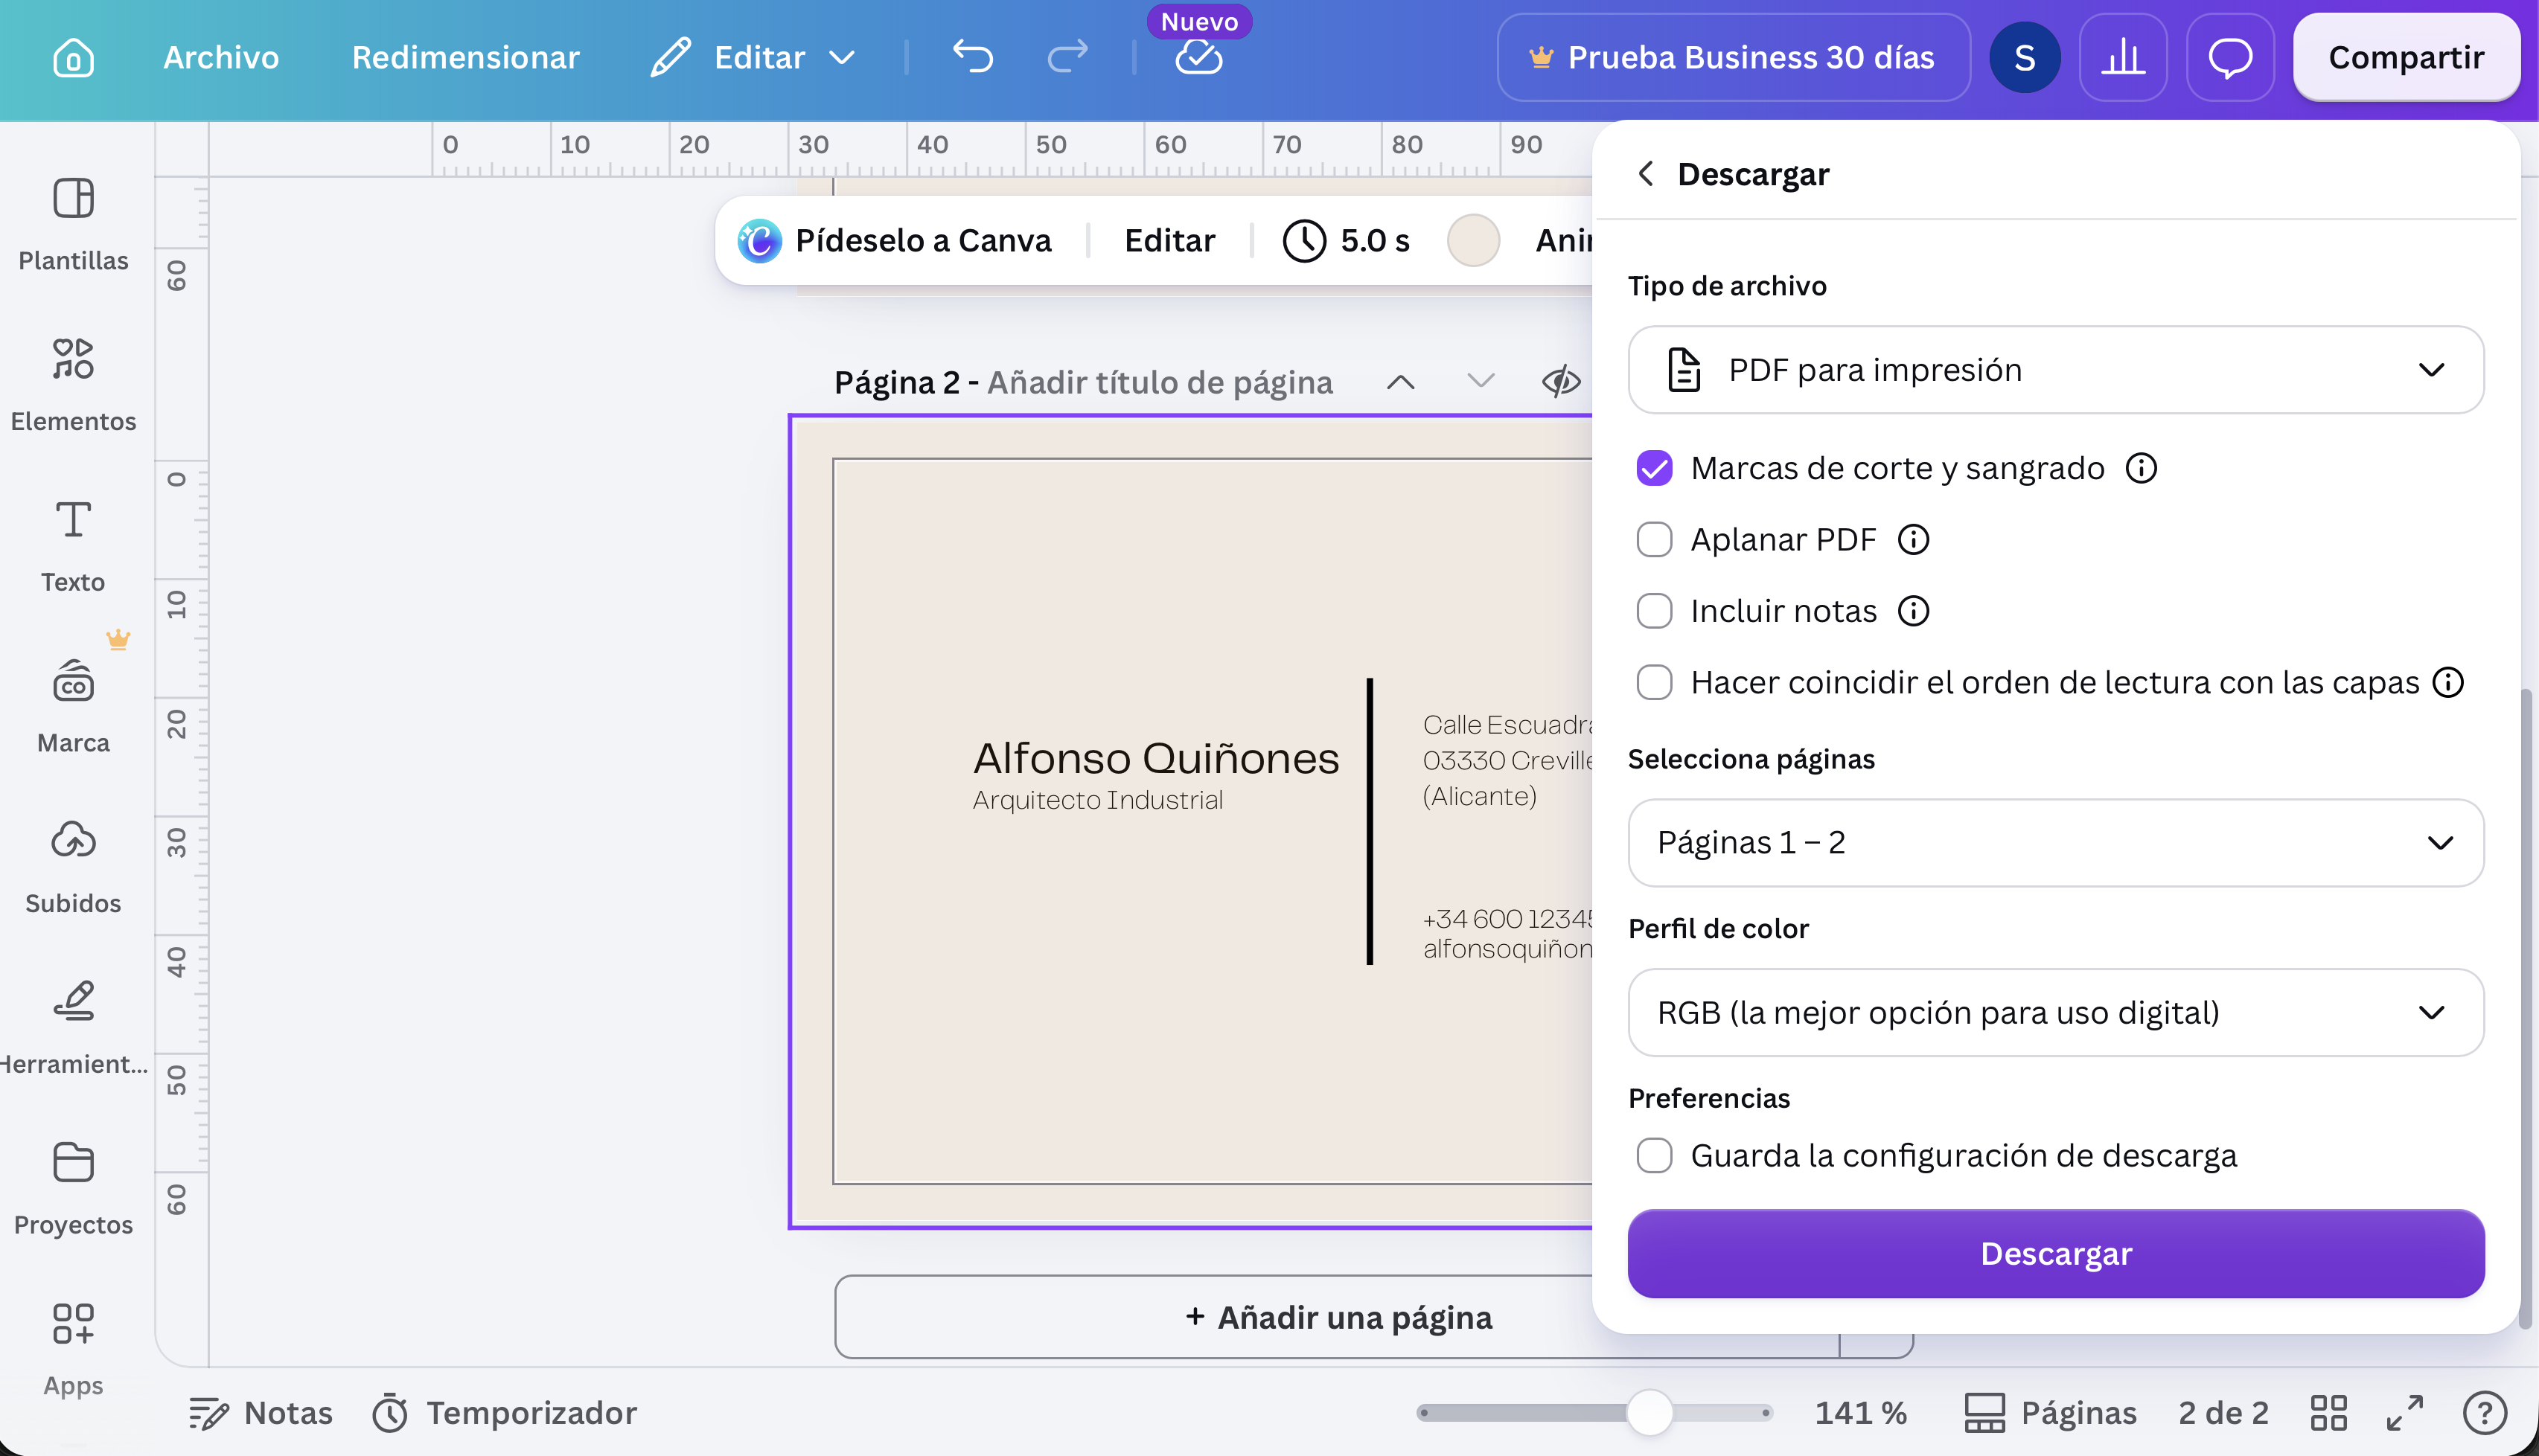2539x1456 pixels.
Task: Change page duration 5.0 s
Action: [1346, 241]
